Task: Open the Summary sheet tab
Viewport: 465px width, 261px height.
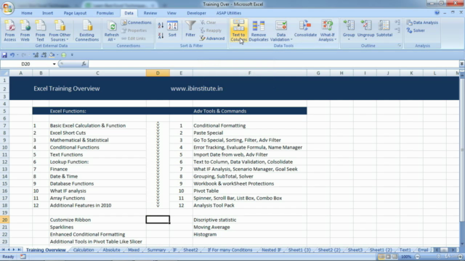Action: 156,250
